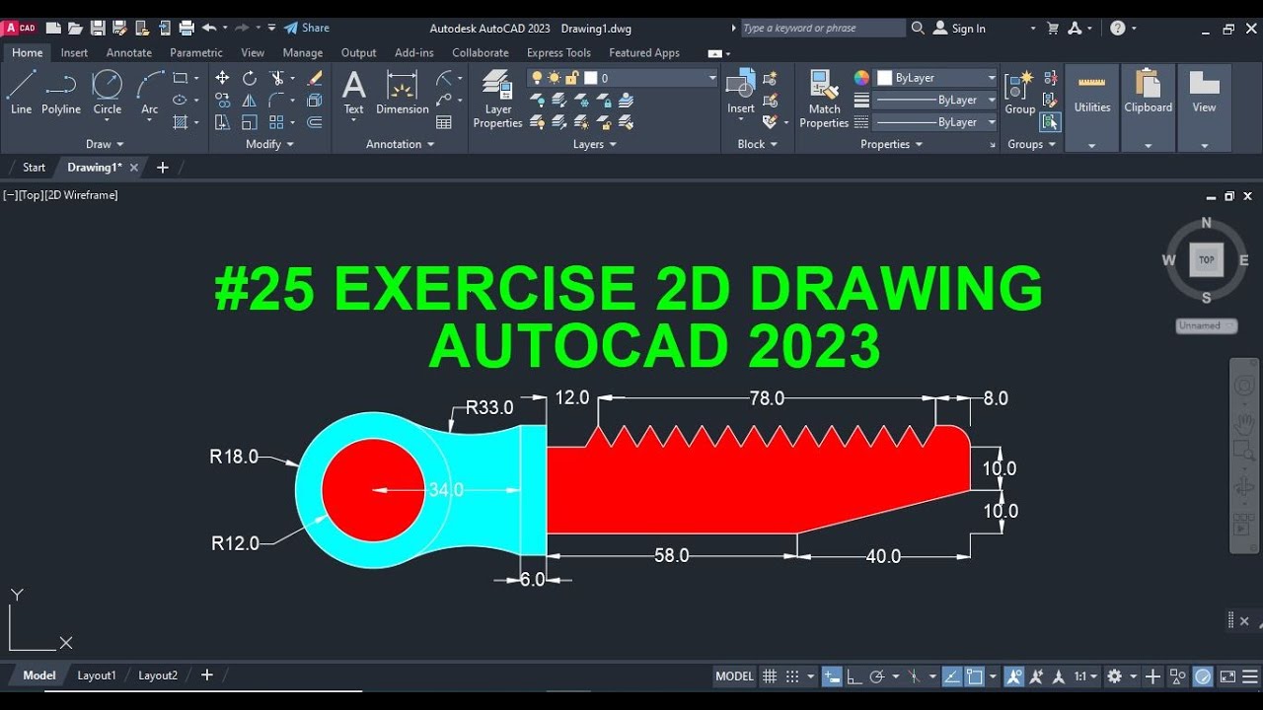The image size is (1263, 710).
Task: Select the Scale tool
Action: [250, 122]
